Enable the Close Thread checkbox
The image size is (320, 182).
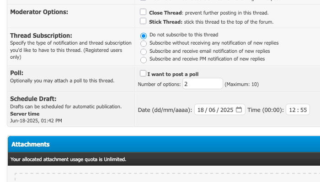point(144,12)
